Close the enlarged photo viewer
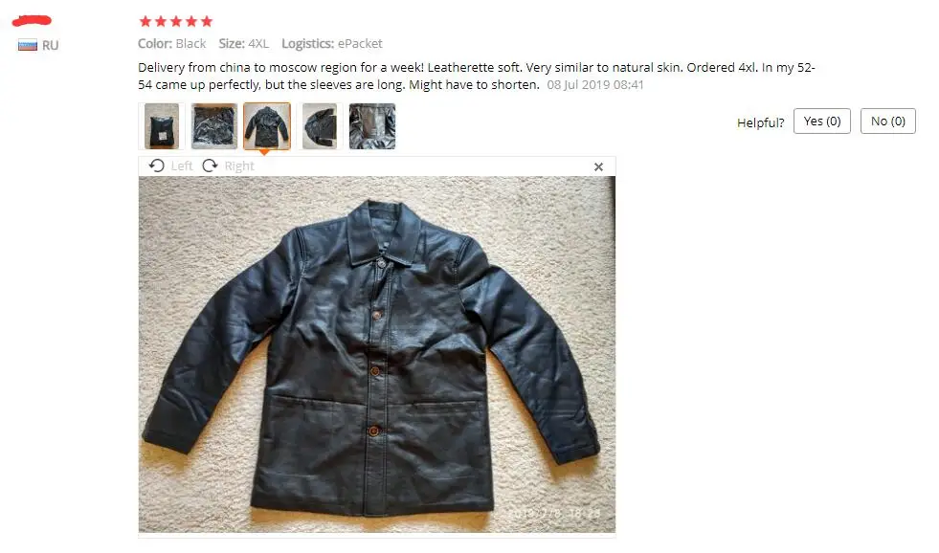This screenshot has width=939, height=553. click(598, 167)
